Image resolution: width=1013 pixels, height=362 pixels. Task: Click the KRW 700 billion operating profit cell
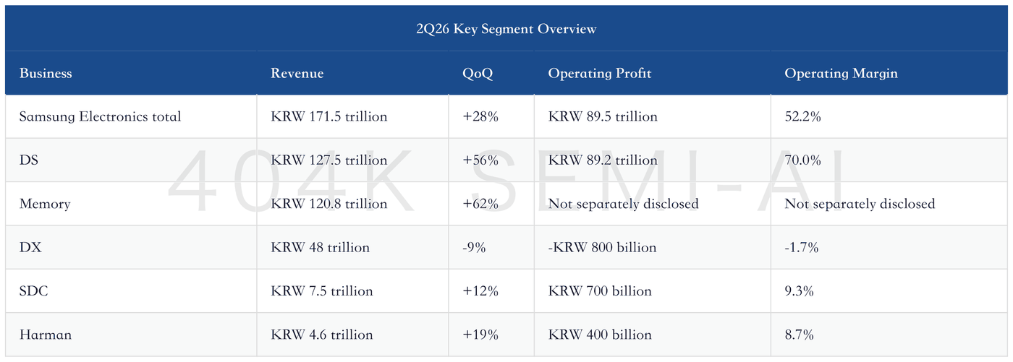tap(600, 291)
